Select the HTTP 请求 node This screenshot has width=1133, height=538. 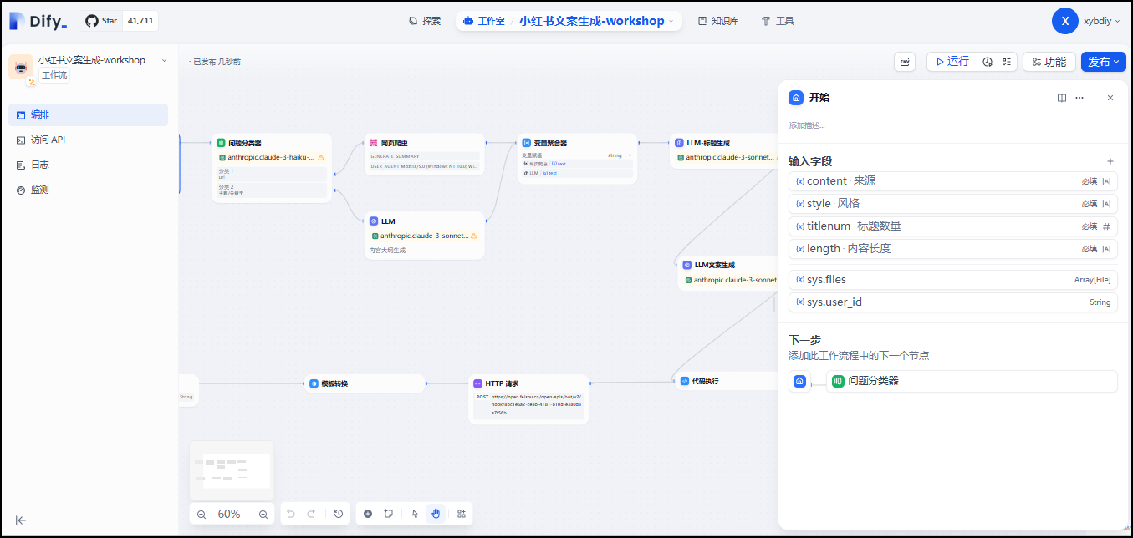pyautogui.click(x=528, y=399)
